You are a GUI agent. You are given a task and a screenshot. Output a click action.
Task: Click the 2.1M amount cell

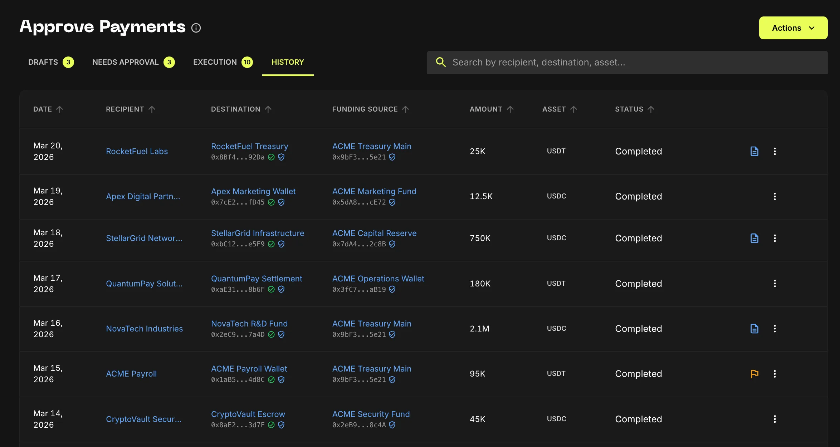[x=479, y=329]
